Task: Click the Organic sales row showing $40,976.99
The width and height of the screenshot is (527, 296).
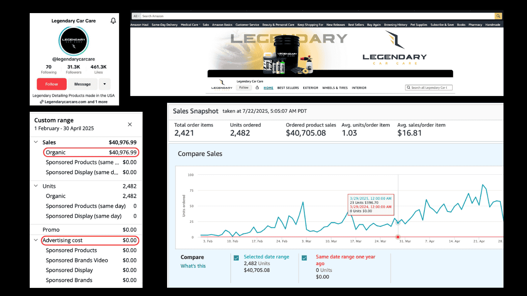Action: 91,152
